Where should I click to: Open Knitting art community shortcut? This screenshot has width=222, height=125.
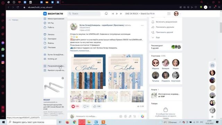[50, 59]
